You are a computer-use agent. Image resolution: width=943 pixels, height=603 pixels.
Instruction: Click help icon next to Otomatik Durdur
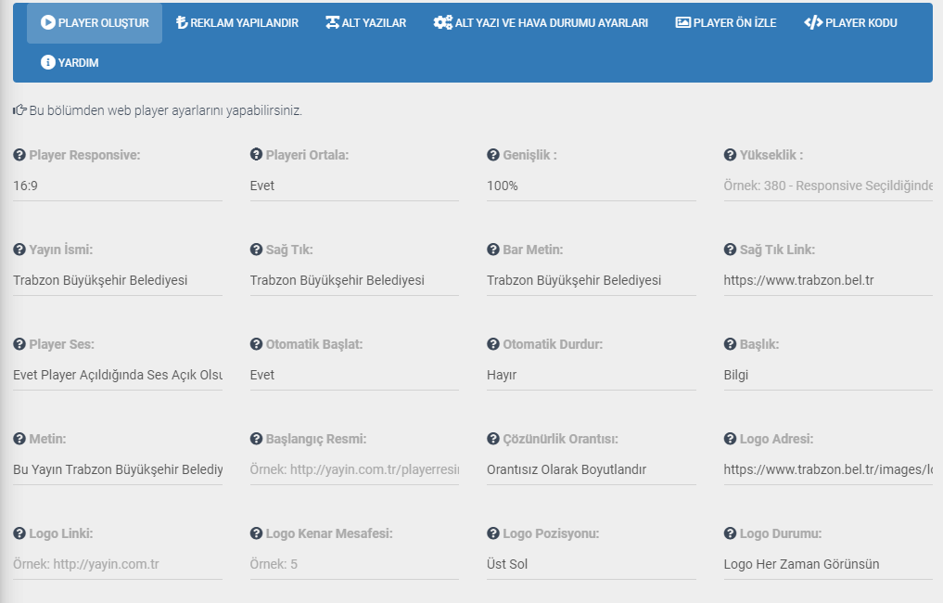tap(493, 343)
